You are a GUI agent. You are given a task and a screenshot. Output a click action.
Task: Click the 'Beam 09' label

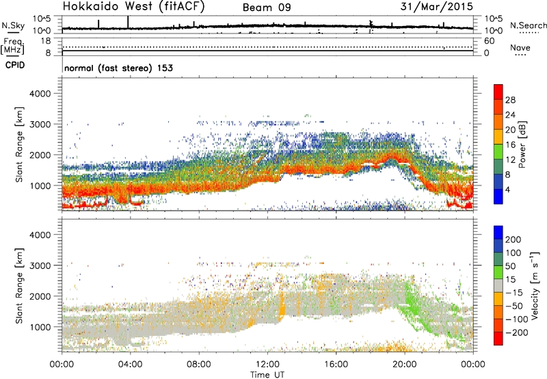tap(267, 8)
